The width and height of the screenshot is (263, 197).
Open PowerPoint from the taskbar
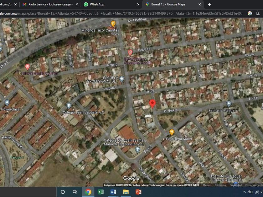138,192
